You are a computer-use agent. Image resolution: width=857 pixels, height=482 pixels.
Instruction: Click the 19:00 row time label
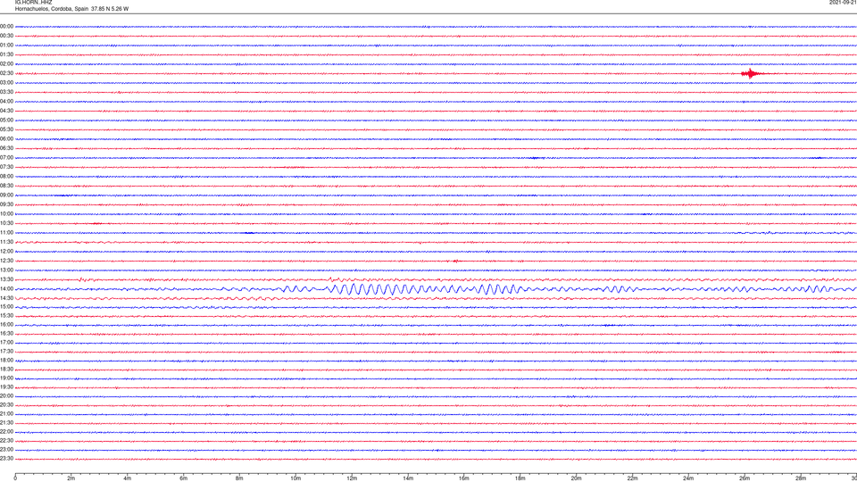pos(6,378)
